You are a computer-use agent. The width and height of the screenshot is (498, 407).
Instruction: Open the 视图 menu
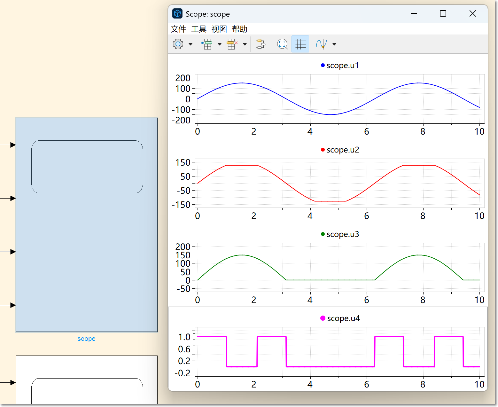point(219,29)
